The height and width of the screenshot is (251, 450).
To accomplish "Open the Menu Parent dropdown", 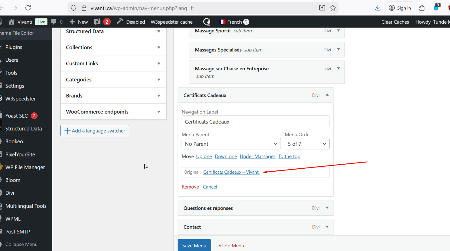I will (231, 144).
